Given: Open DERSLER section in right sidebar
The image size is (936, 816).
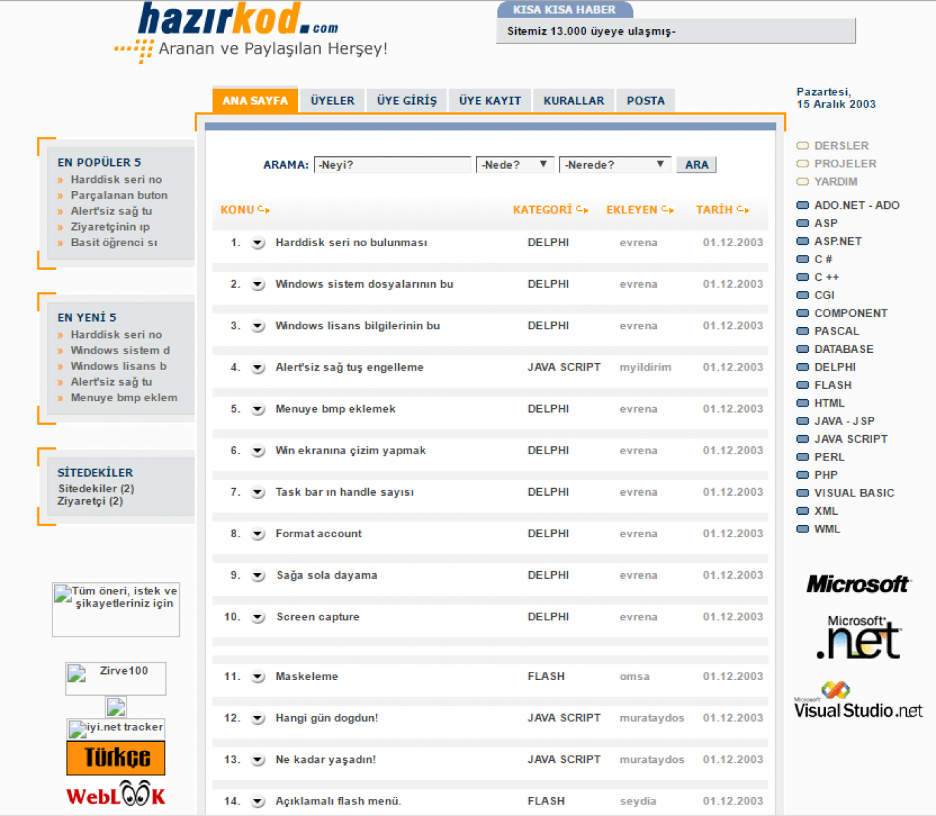Looking at the screenshot, I should point(841,146).
